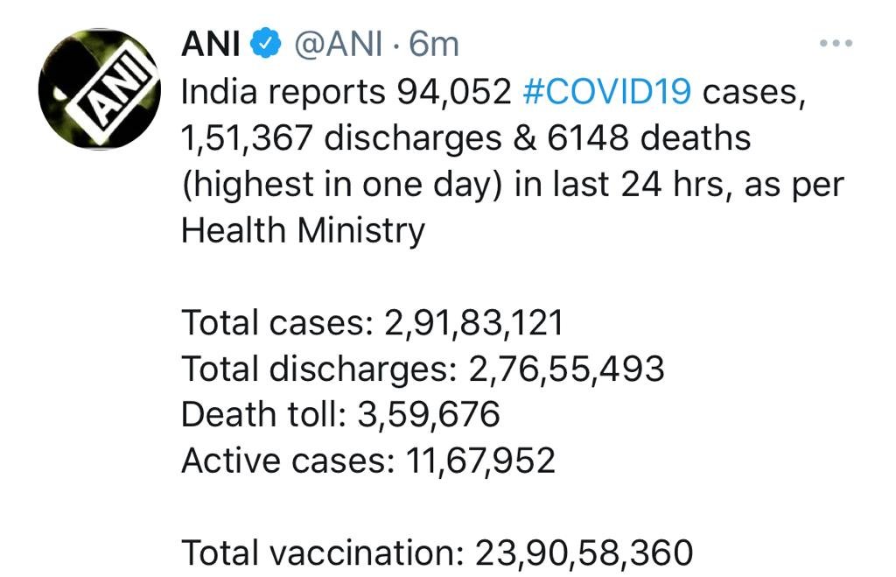
Task: Open the three-dot more options menu
Action: tap(836, 43)
